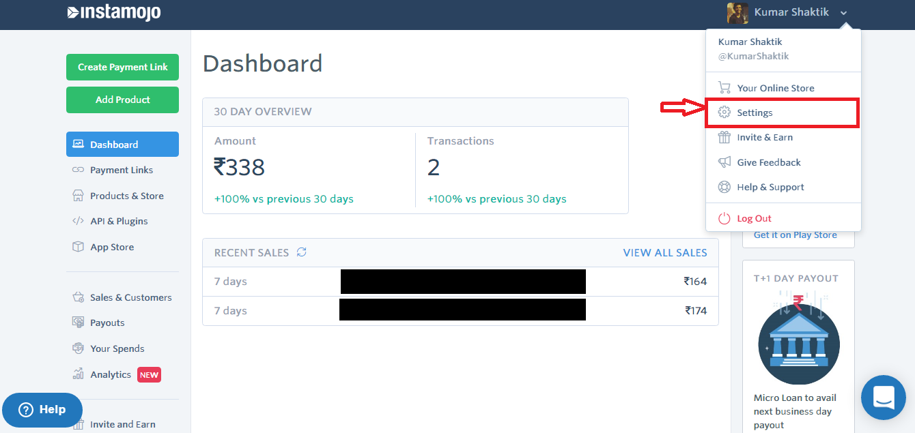Select the ₹174 recent sale row

coord(460,310)
